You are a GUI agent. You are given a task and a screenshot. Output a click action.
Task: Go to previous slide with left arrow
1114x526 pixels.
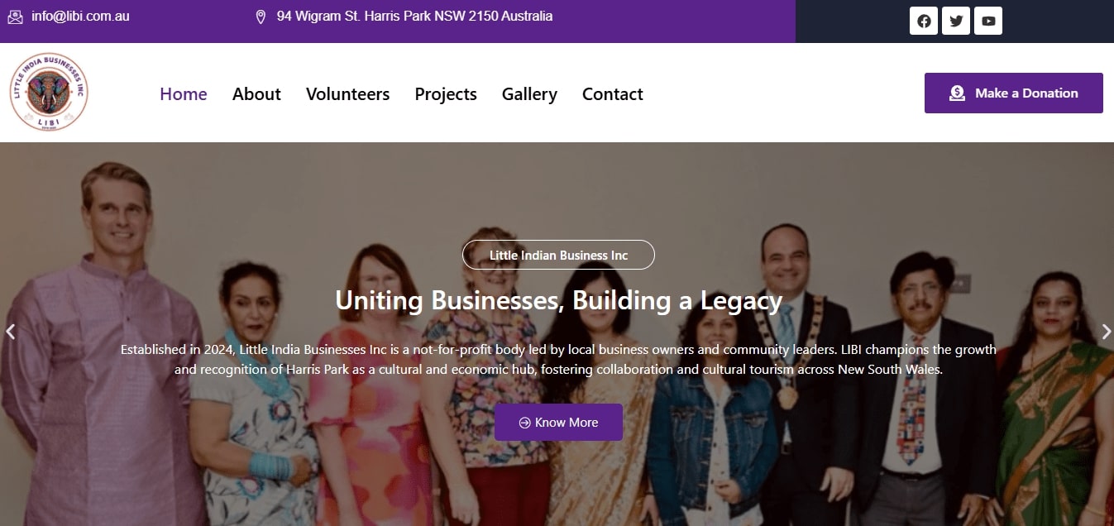point(10,332)
